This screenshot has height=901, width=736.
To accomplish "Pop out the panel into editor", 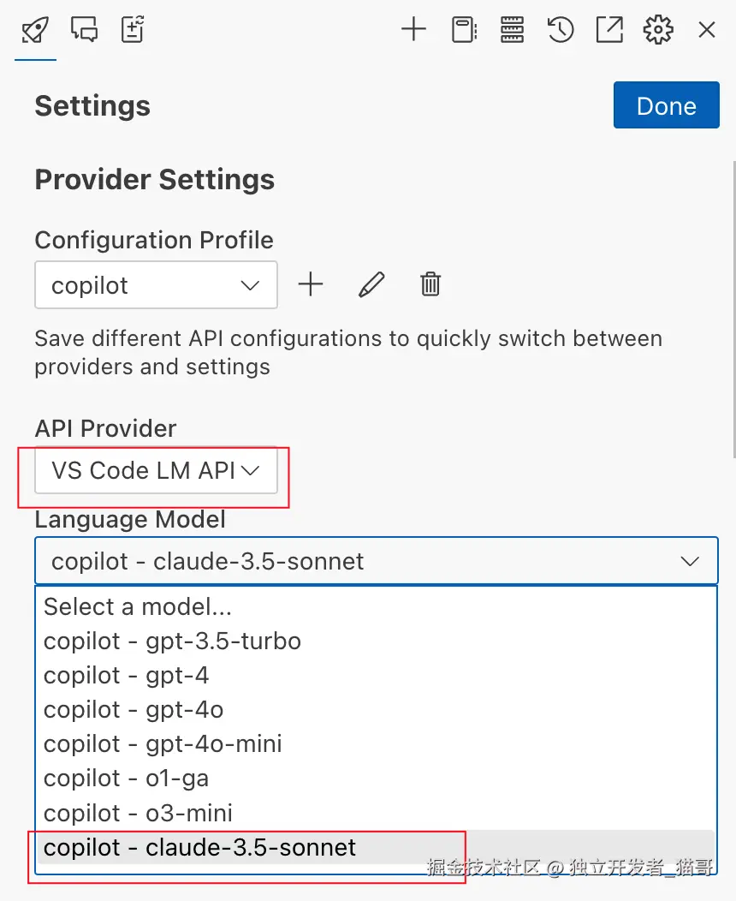I will [x=609, y=30].
